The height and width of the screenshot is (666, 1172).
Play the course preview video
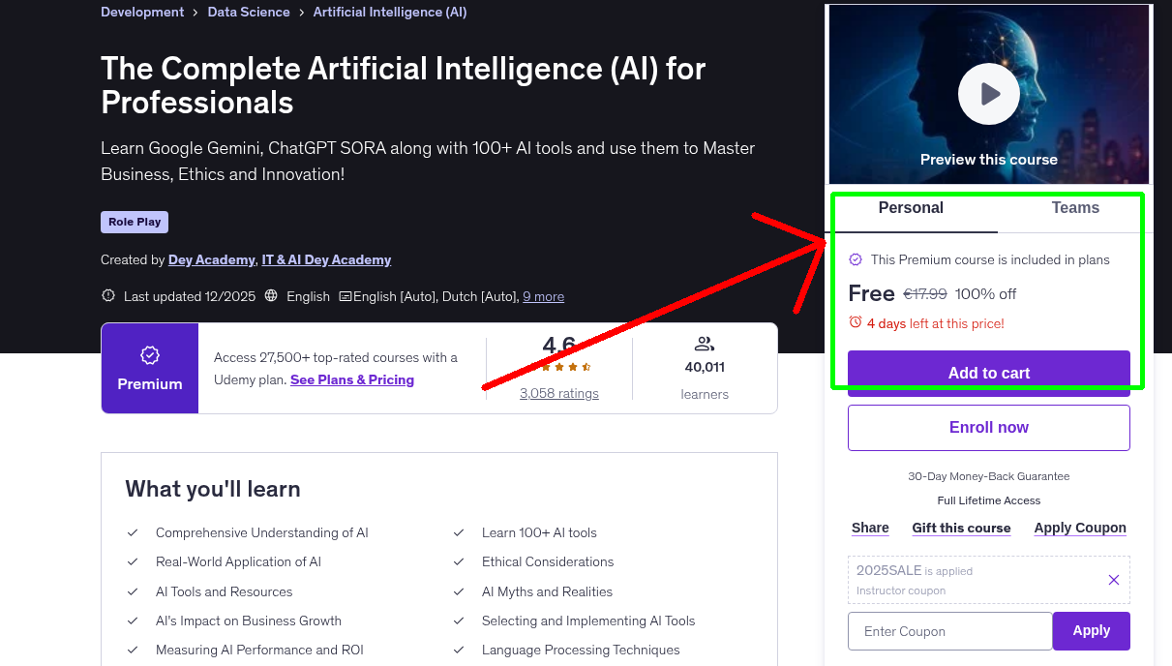[x=988, y=93]
